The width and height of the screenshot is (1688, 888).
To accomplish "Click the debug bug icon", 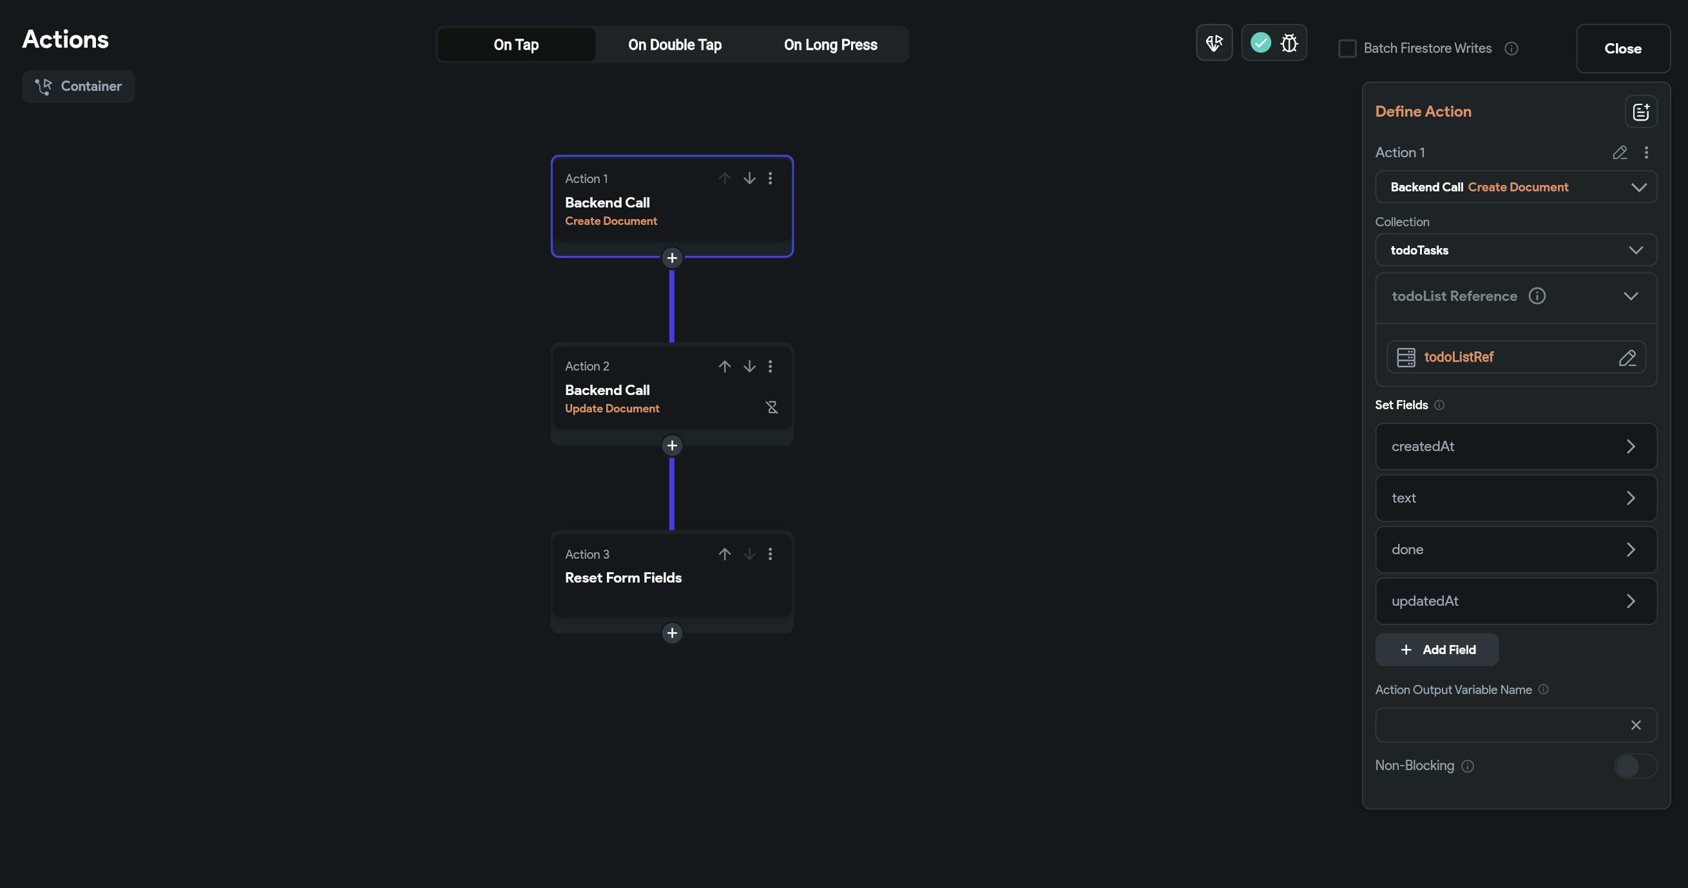I will point(1289,43).
